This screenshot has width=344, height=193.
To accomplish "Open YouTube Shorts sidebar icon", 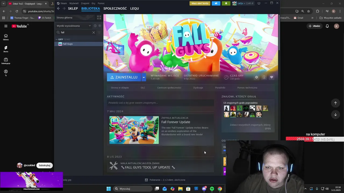I will click(x=6, y=49).
